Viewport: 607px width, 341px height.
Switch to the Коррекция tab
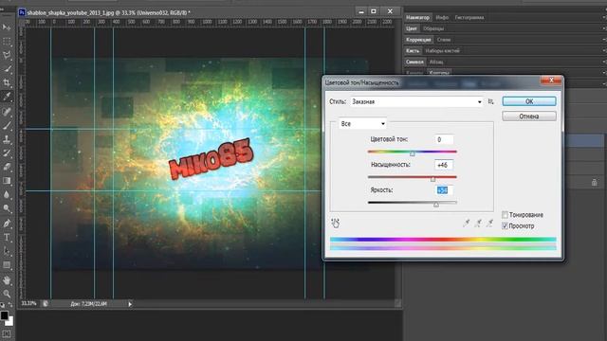tap(418, 40)
